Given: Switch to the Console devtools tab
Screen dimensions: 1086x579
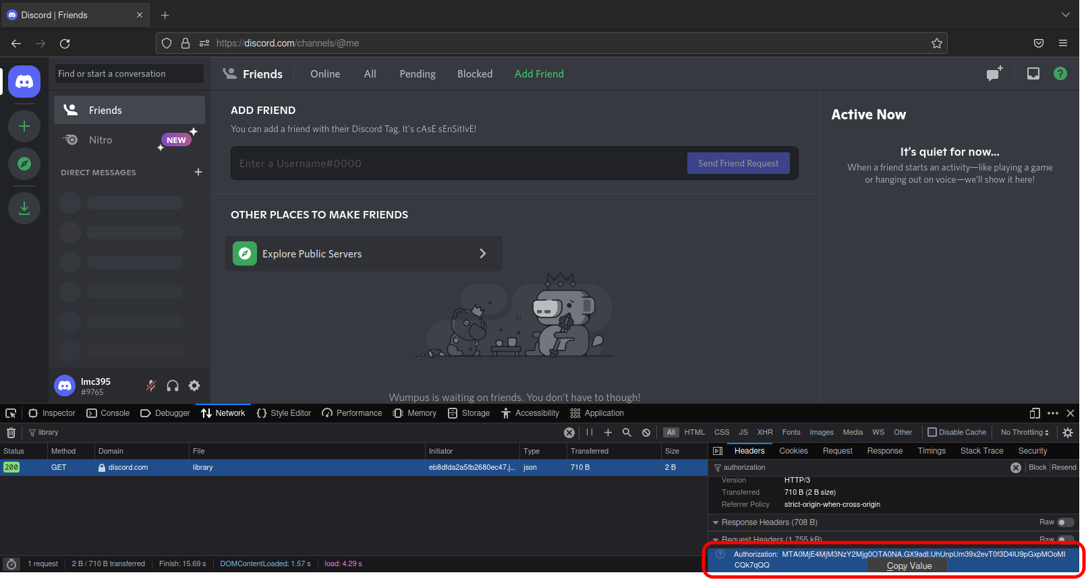Looking at the screenshot, I should coord(108,413).
